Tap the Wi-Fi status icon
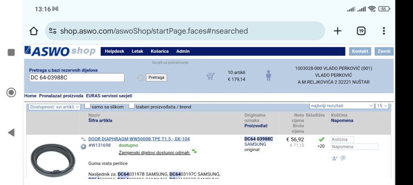This screenshot has height=185, width=413. click(372, 9)
